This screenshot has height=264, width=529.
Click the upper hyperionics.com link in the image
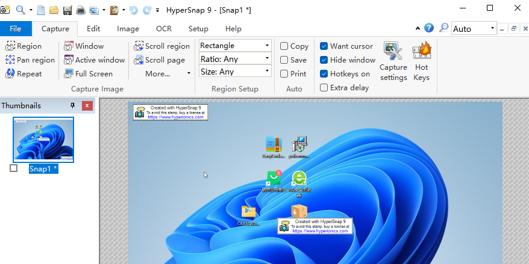[x=175, y=117]
